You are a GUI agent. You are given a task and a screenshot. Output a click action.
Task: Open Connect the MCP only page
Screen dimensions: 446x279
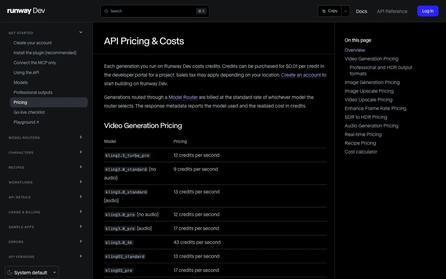pos(35,62)
